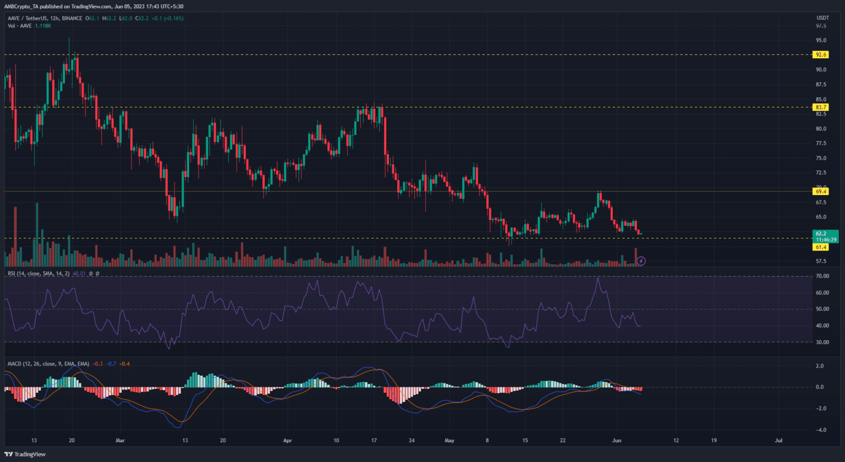Click the RSI value 40.01 in legend
The image size is (845, 462).
(79, 273)
